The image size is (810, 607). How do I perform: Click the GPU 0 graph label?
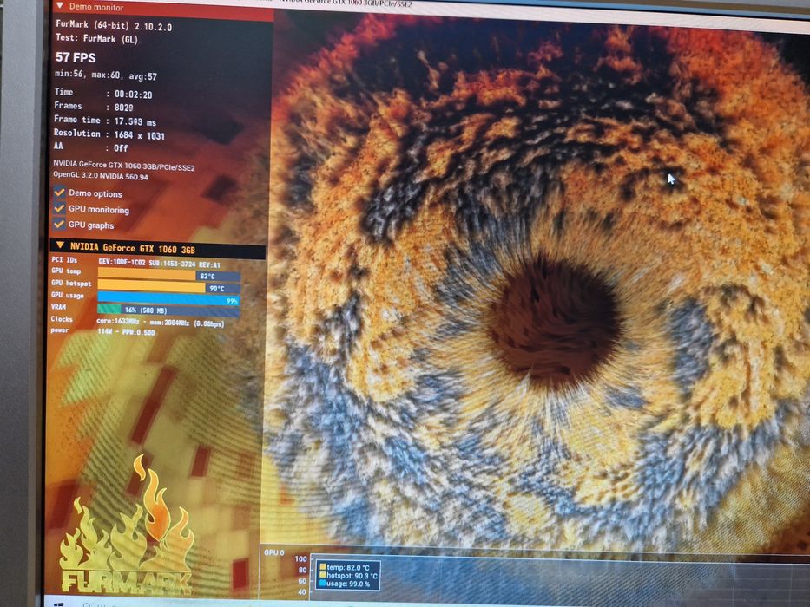(273, 552)
